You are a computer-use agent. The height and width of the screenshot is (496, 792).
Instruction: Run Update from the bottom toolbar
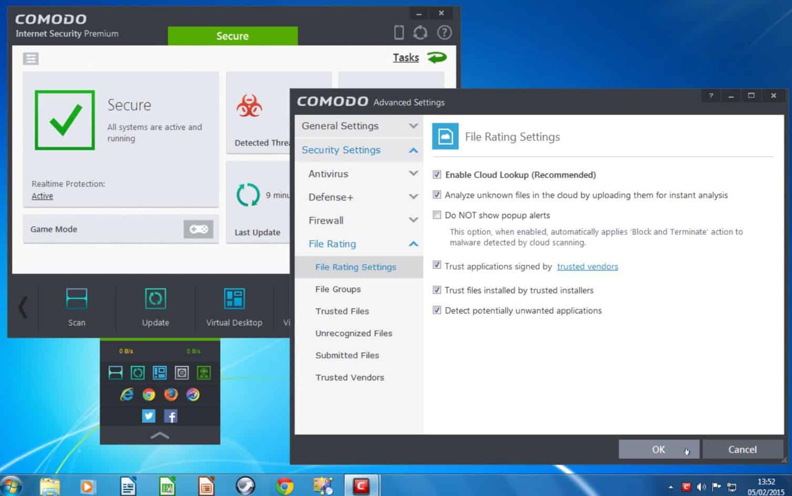pos(156,307)
